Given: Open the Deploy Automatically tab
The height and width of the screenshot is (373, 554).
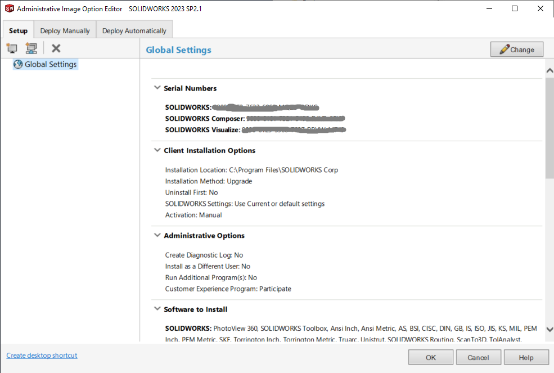Looking at the screenshot, I should pyautogui.click(x=134, y=31).
